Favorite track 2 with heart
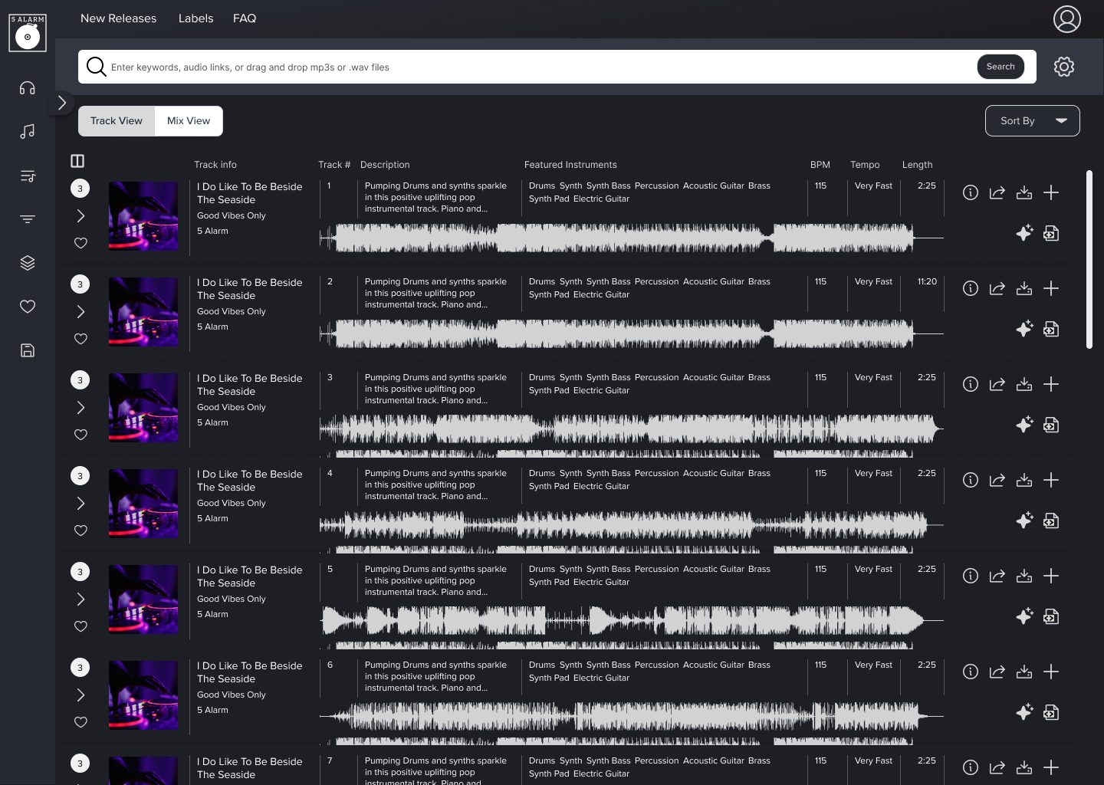The image size is (1104, 785). pos(80,339)
